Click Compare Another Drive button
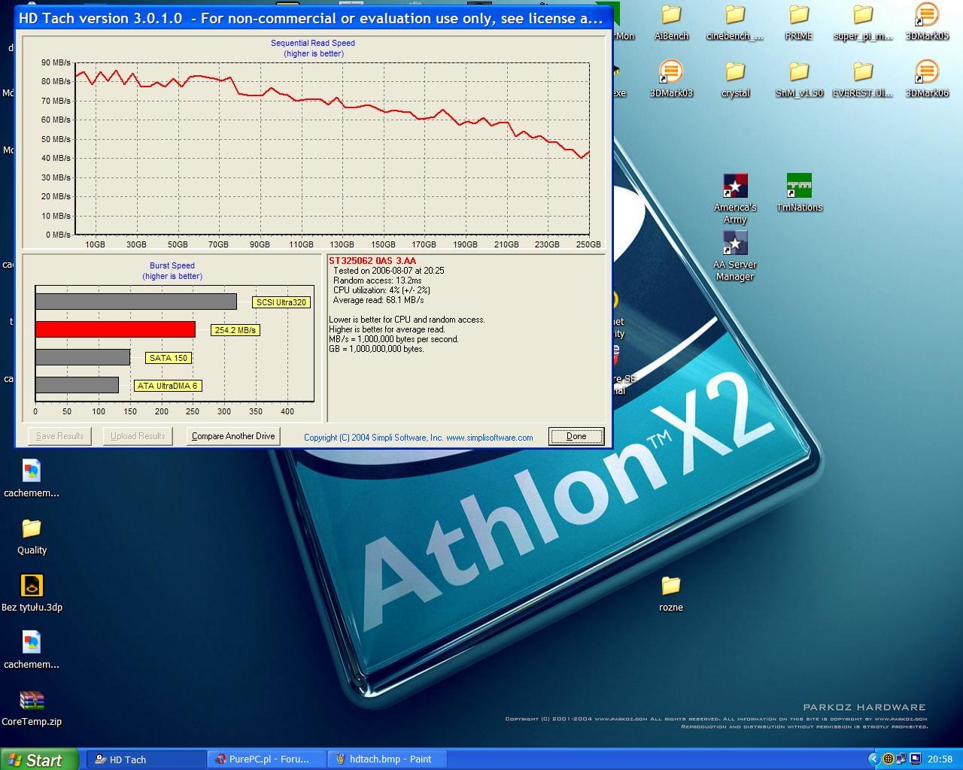 click(x=233, y=436)
